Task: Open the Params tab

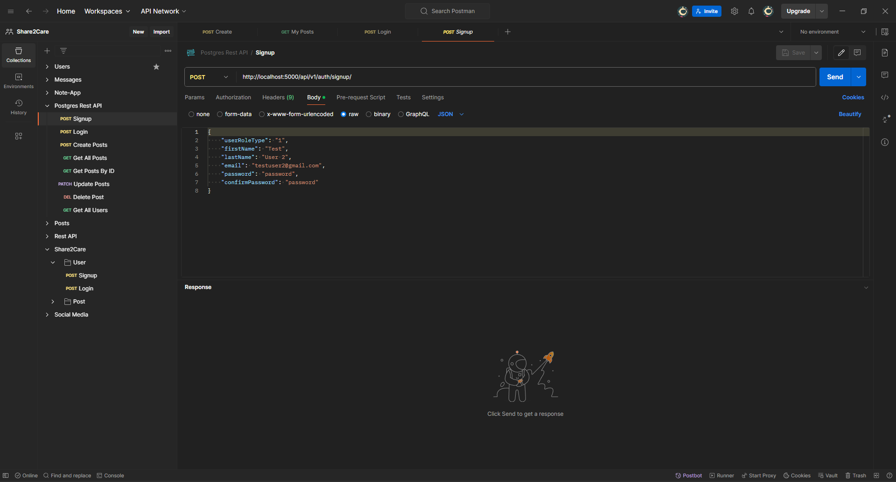Action: click(x=195, y=97)
